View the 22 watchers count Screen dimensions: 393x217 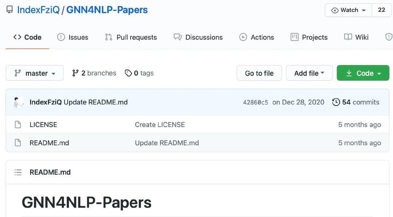[381, 10]
